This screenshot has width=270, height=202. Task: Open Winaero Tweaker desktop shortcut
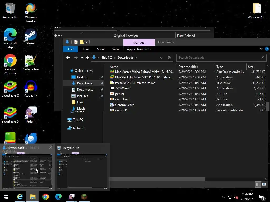[31, 13]
